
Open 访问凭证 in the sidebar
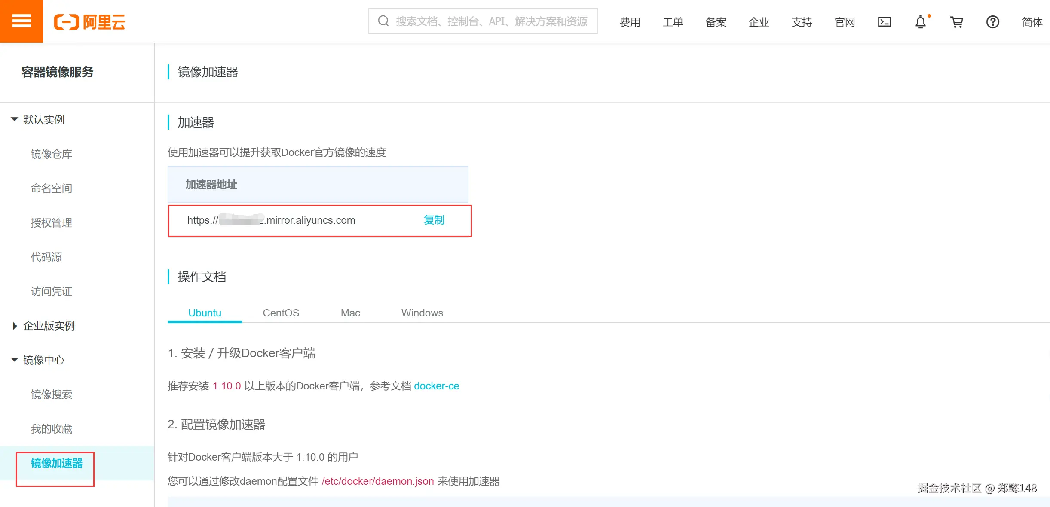(x=52, y=291)
